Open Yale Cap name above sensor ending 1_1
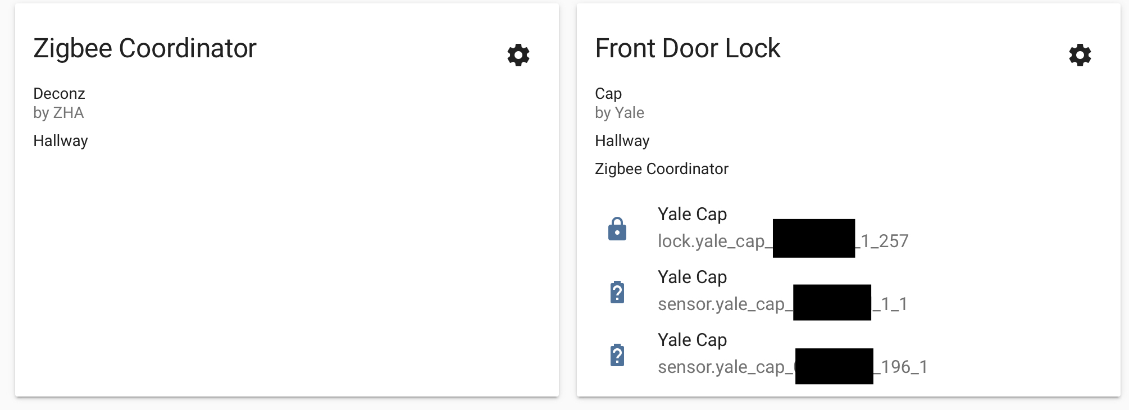The height and width of the screenshot is (410, 1129). (x=692, y=277)
